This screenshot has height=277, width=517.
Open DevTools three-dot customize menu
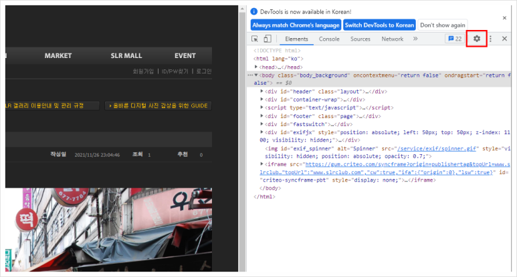point(491,39)
